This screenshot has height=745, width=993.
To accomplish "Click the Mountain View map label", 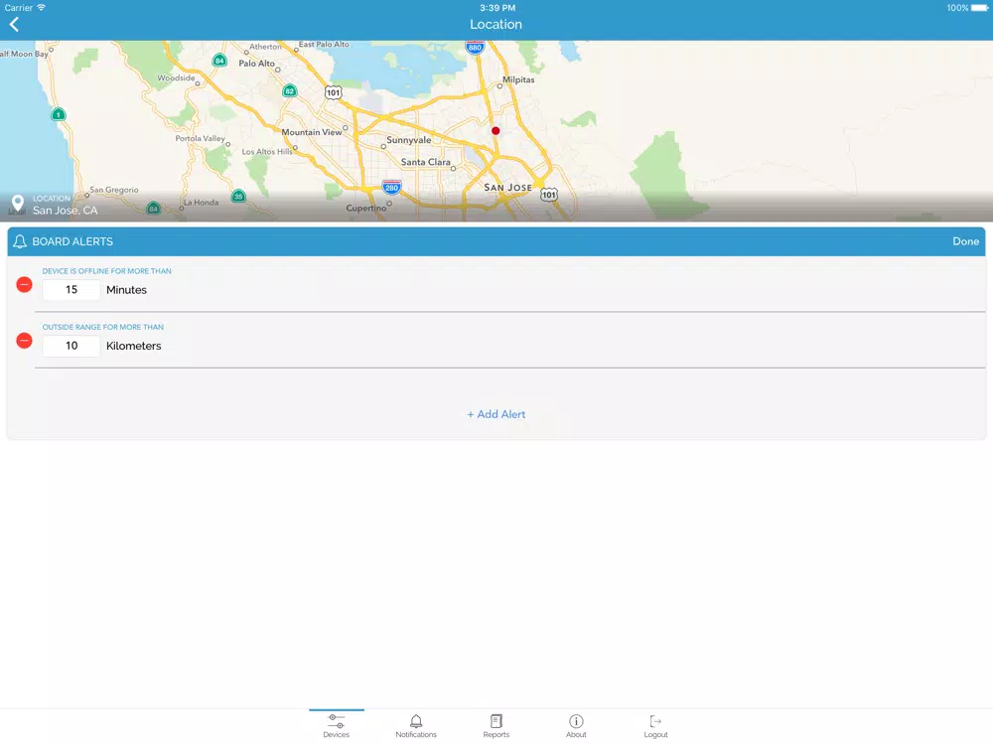I will point(312,132).
